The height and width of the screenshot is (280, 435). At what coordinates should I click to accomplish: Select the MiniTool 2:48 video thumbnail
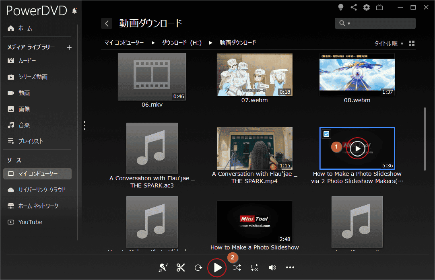point(254,222)
